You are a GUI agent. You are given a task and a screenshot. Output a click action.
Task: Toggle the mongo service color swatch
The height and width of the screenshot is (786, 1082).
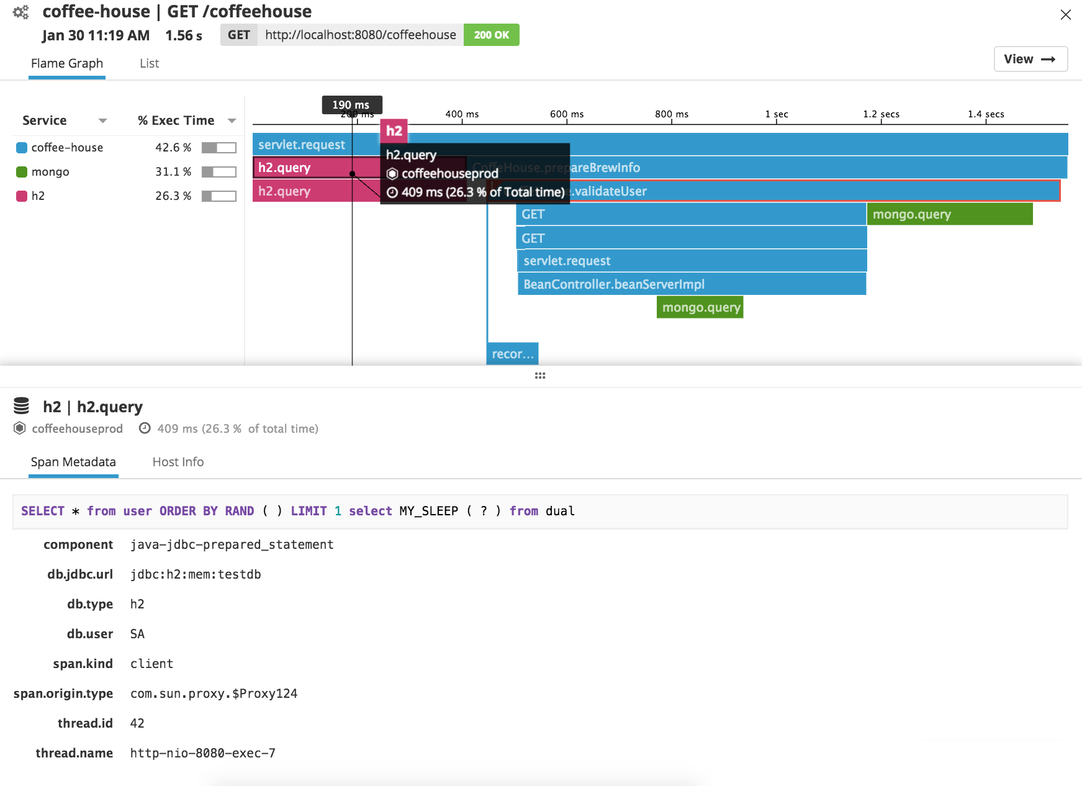(21, 171)
